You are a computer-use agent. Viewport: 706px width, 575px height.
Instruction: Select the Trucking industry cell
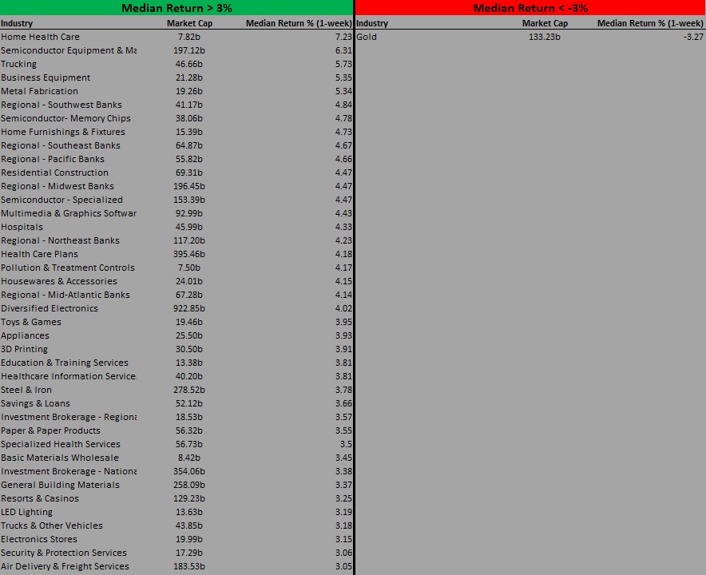point(19,64)
